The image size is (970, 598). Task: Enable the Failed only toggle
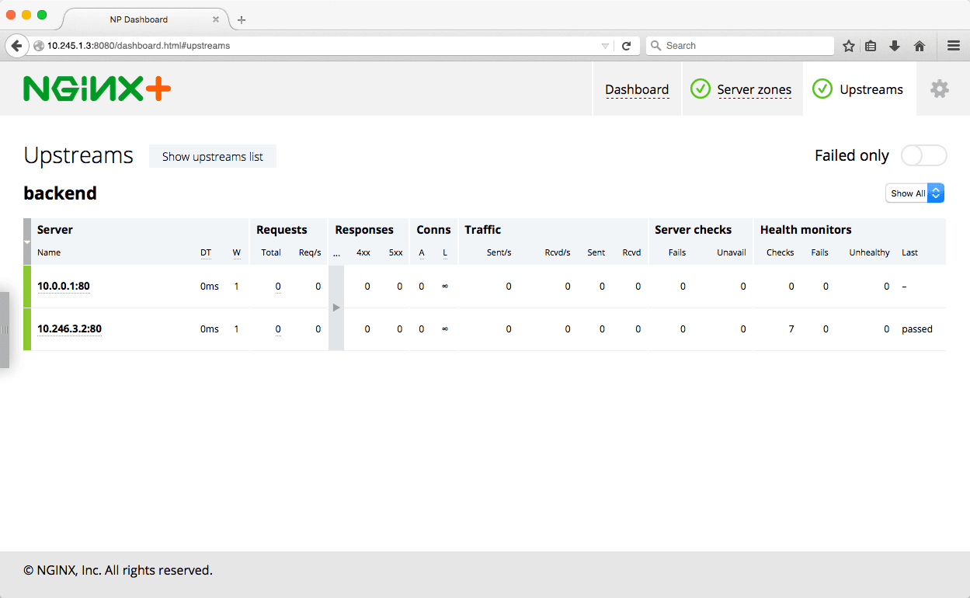pos(923,155)
